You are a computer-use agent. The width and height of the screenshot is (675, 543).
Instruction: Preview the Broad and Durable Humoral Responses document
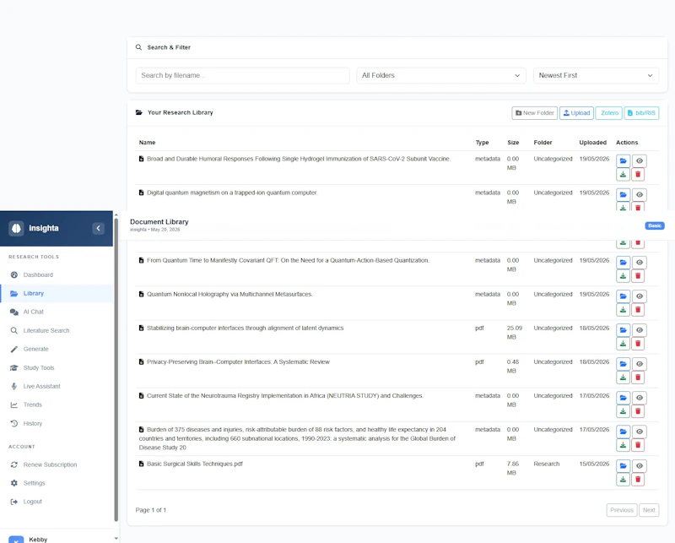[x=640, y=160]
